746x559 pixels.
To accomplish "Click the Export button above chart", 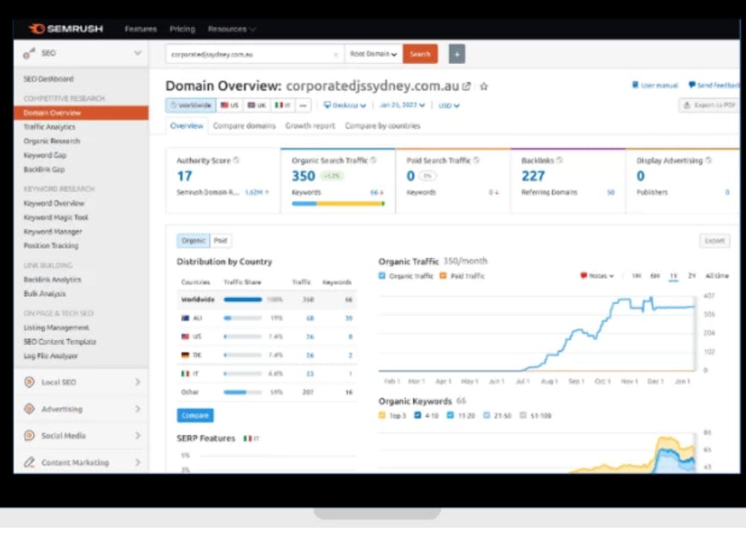I will point(715,241).
